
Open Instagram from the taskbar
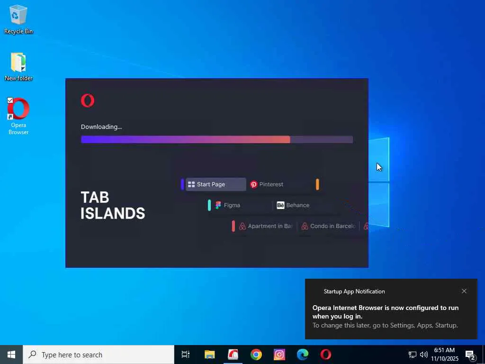point(279,355)
